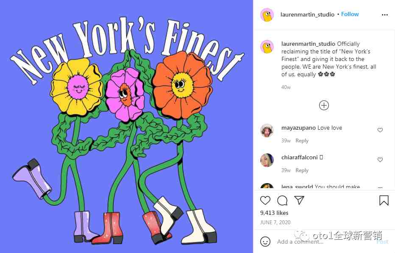The height and width of the screenshot is (253, 395).
Task: Share post via paper plane icon
Action: (x=299, y=200)
